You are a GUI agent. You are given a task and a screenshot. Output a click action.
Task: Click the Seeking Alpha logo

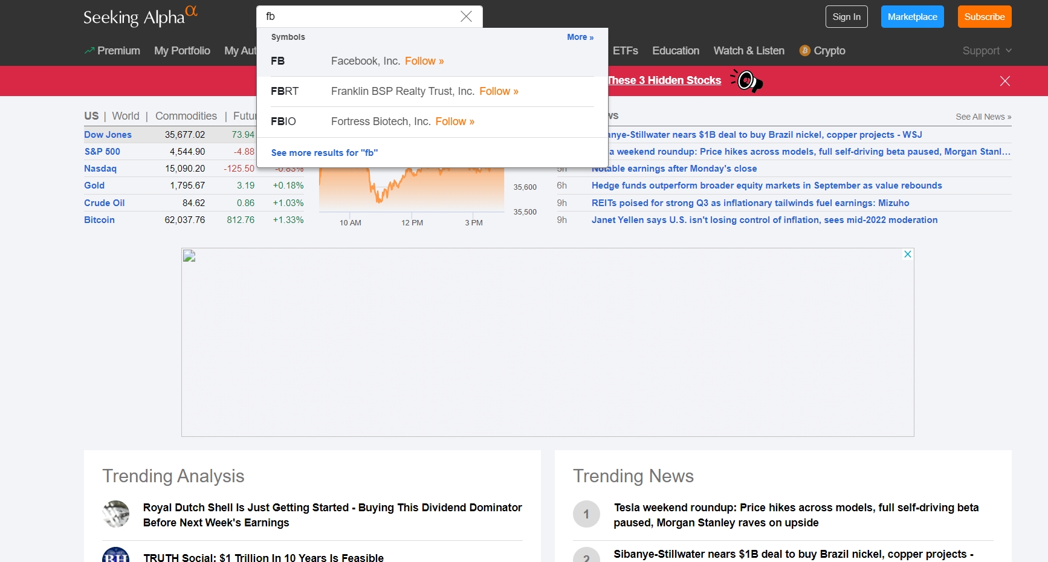pos(140,16)
